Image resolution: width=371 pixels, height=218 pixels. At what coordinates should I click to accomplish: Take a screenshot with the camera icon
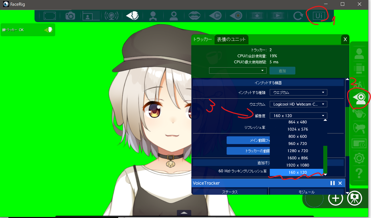[x=70, y=16]
